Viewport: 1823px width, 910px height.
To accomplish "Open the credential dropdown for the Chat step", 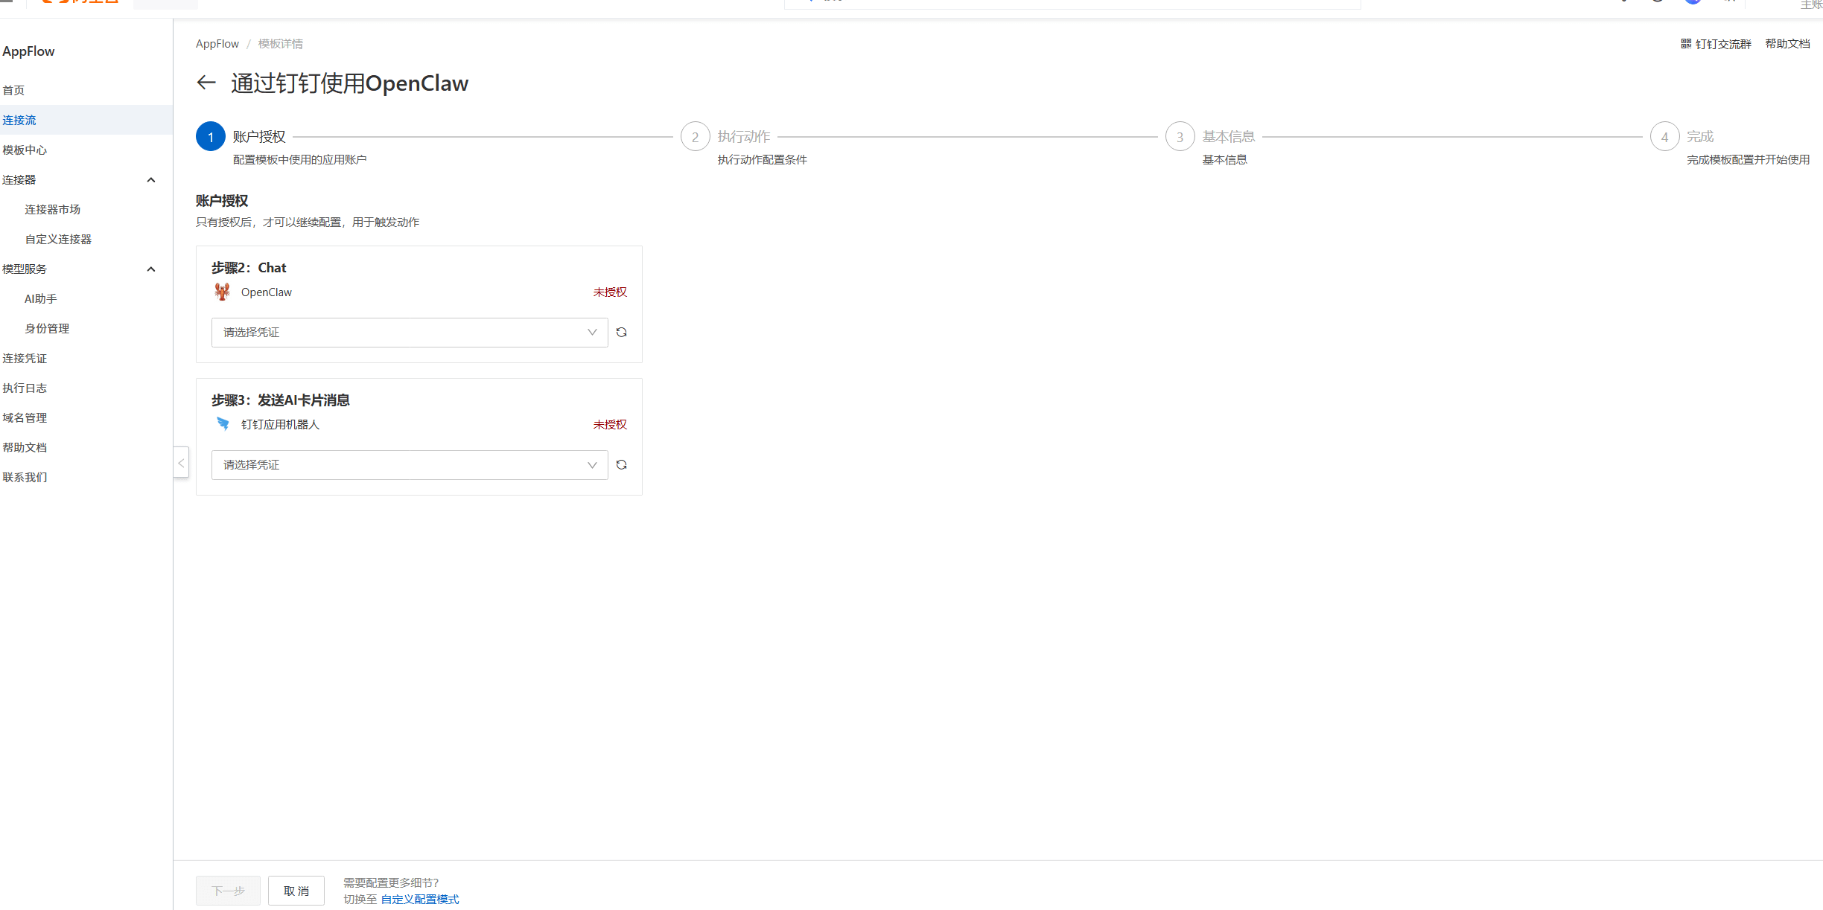I will [x=409, y=333].
